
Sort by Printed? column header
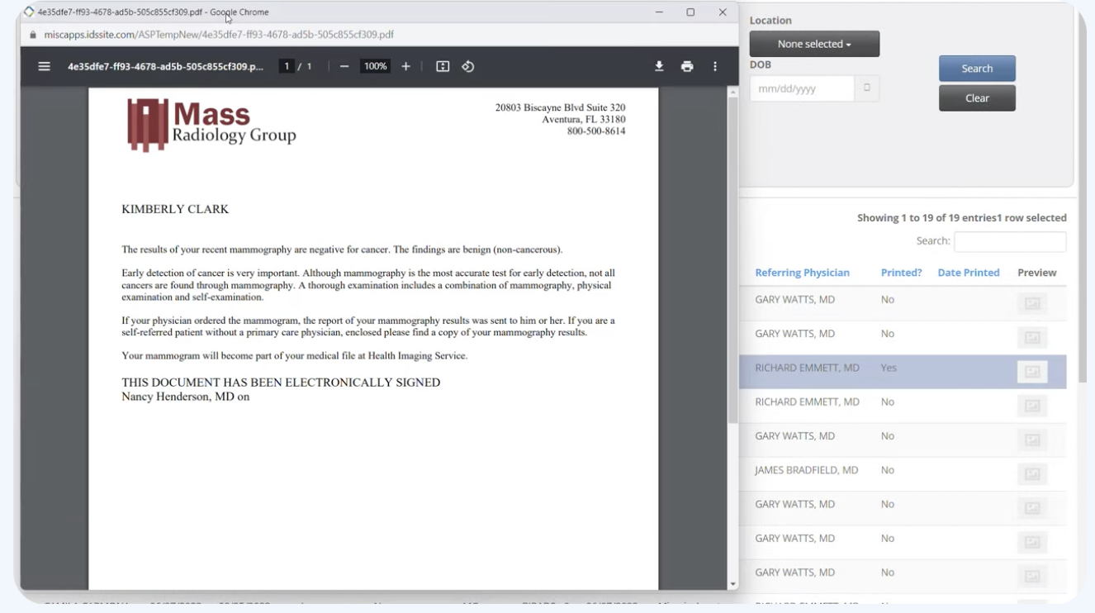901,273
